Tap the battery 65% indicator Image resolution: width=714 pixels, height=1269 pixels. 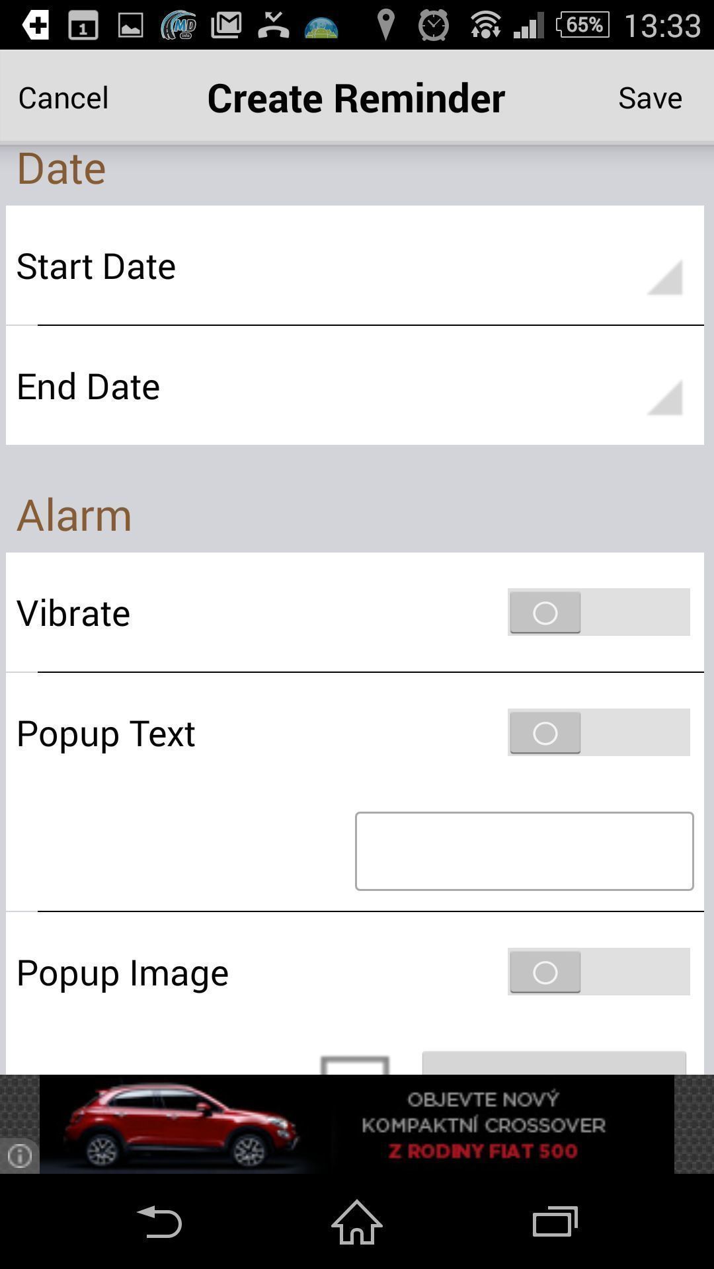coord(582,25)
